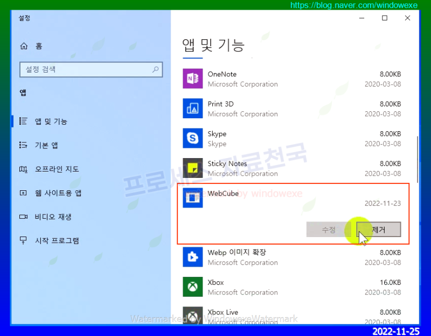This screenshot has height=336, width=431.
Task: Click the Apps for websites (웹 사이트용 앱) icon
Action: point(23,193)
